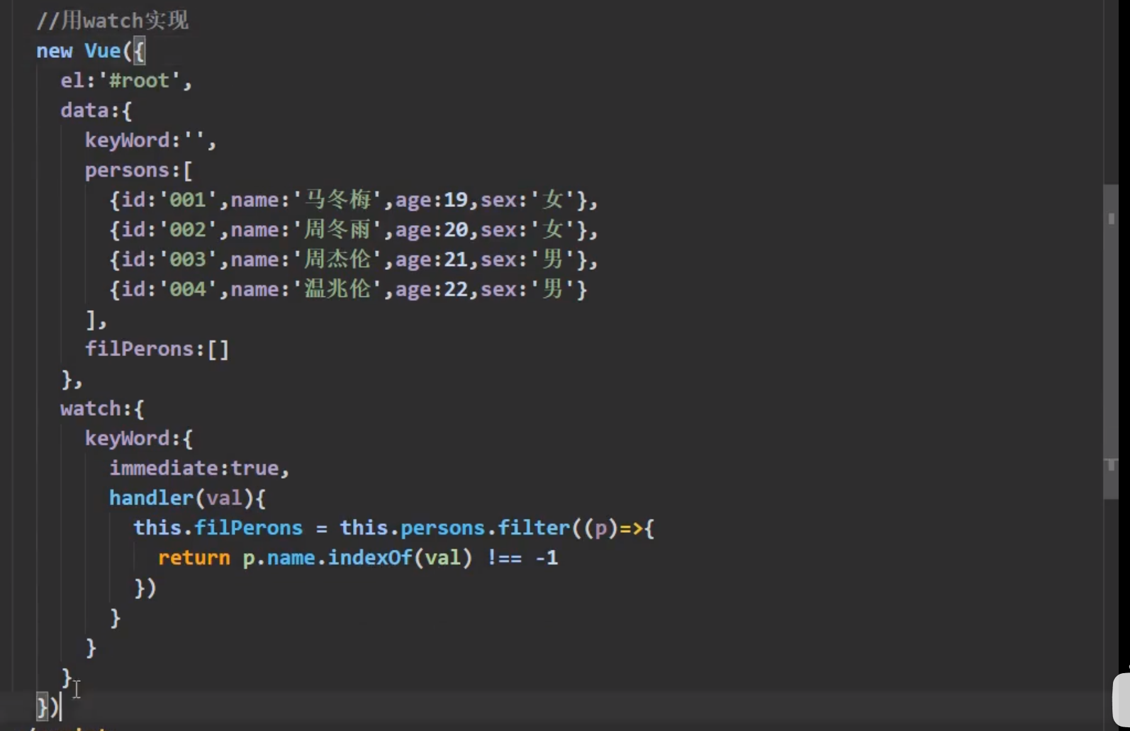The image size is (1130, 731).
Task: Click the editor vertical scrollbar thumb
Action: [1111, 342]
